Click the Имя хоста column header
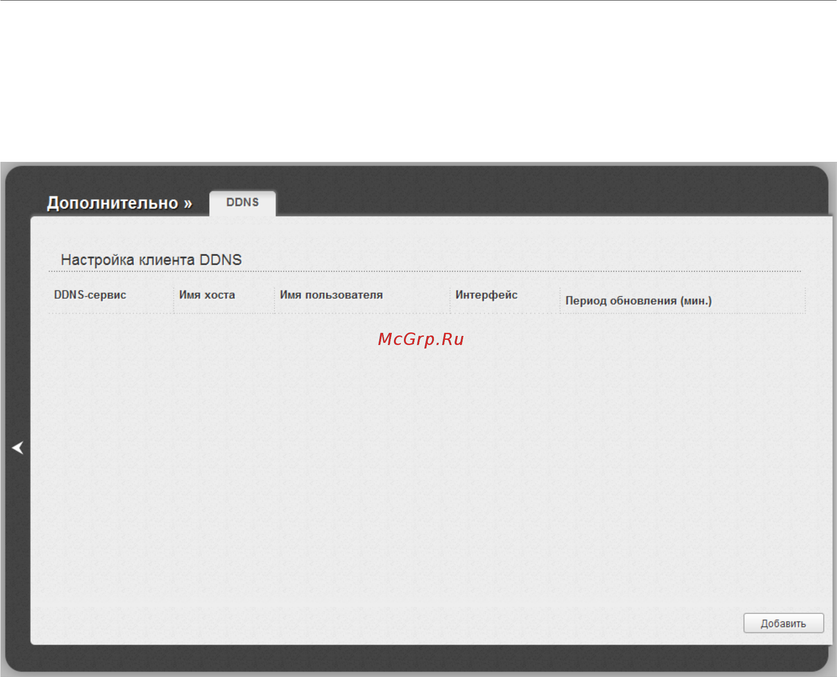Screen dimensions: 837x677 207,295
